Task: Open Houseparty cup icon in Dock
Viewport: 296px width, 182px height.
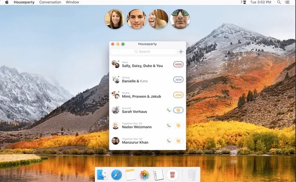Action: click(173, 175)
